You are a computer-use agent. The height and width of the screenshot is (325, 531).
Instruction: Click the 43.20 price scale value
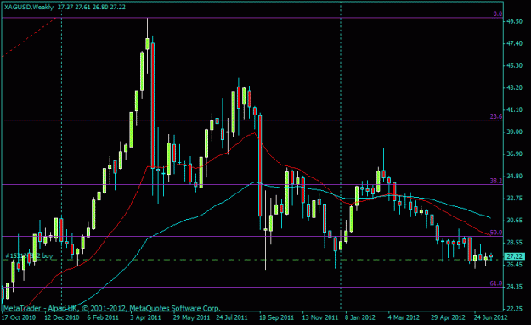[x=514, y=87]
